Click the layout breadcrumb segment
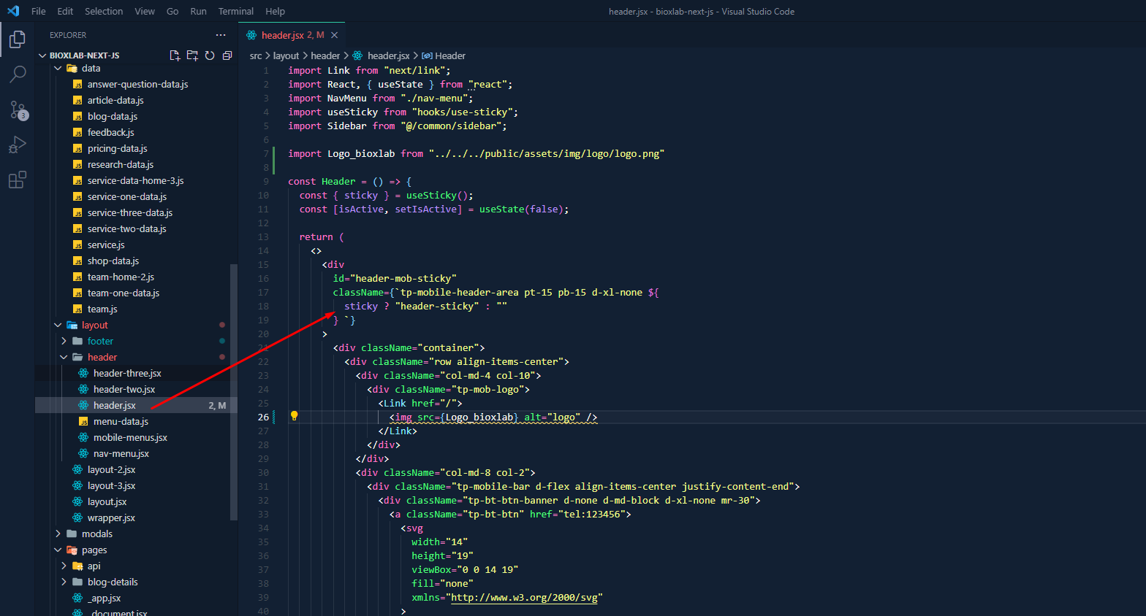 pos(286,55)
